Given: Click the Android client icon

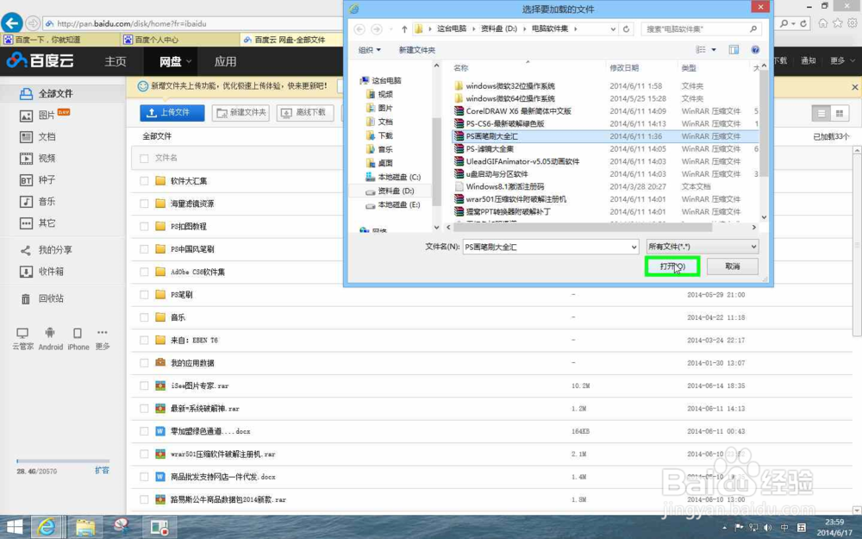Looking at the screenshot, I should point(50,339).
